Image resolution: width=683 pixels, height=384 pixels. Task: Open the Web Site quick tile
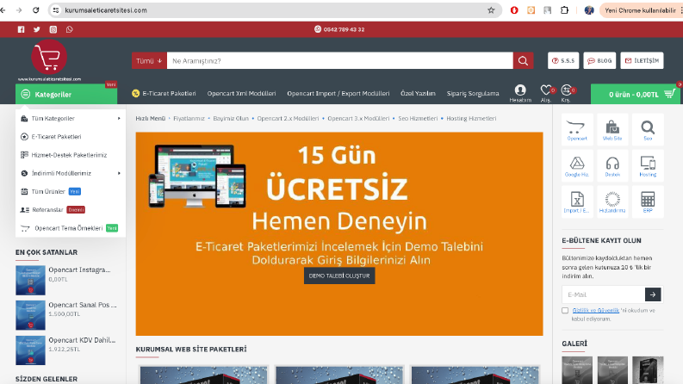[612, 130]
